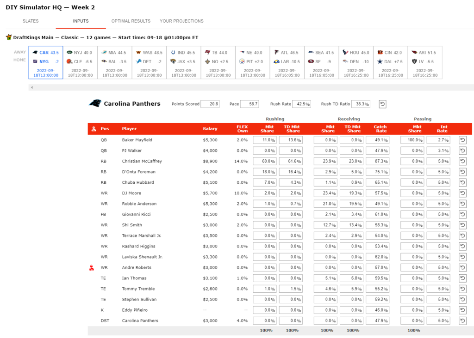Edit D'Onta Foreman's rushing TD market share
Image resolution: width=474 pixels, height=338 pixels.
[291, 172]
